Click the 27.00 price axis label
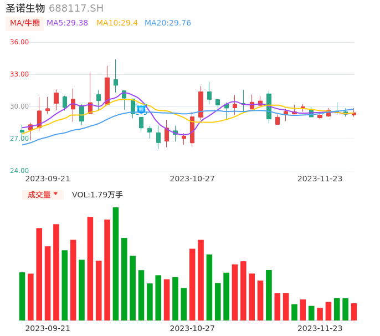 (19, 139)
